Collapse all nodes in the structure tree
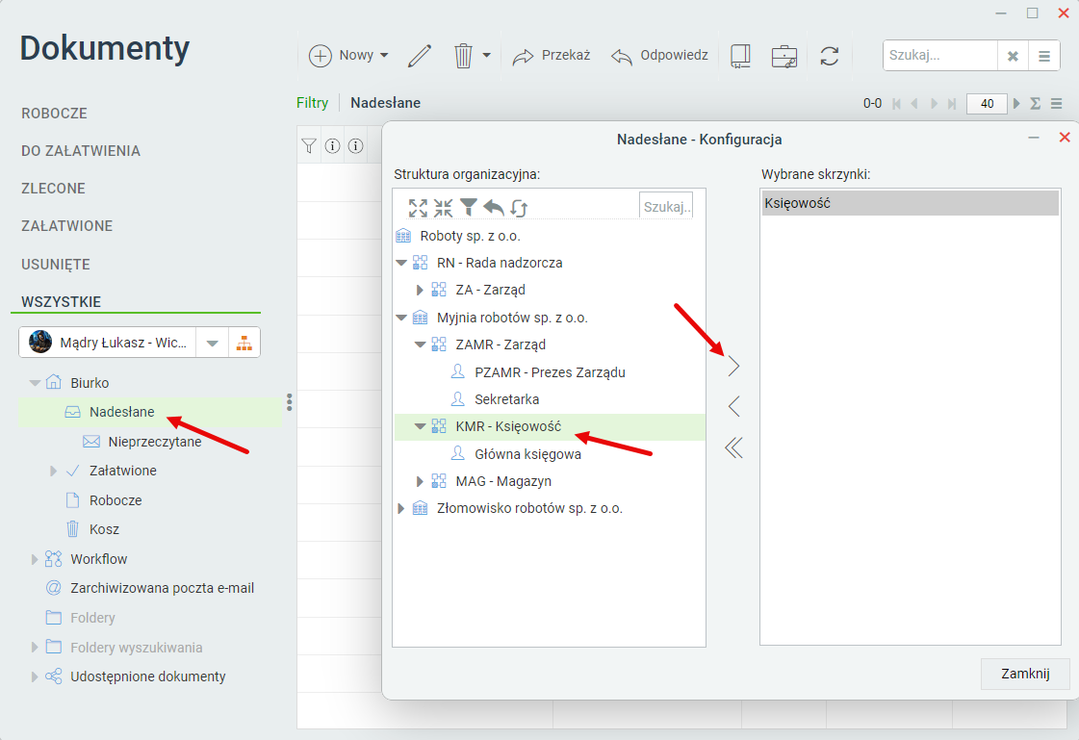 pyautogui.click(x=443, y=208)
